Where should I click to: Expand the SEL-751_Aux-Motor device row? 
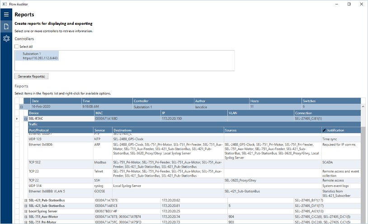(x=26, y=217)
